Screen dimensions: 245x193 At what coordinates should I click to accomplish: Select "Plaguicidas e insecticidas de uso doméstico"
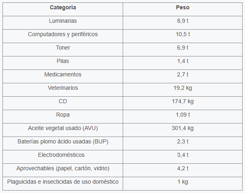(x=63, y=182)
